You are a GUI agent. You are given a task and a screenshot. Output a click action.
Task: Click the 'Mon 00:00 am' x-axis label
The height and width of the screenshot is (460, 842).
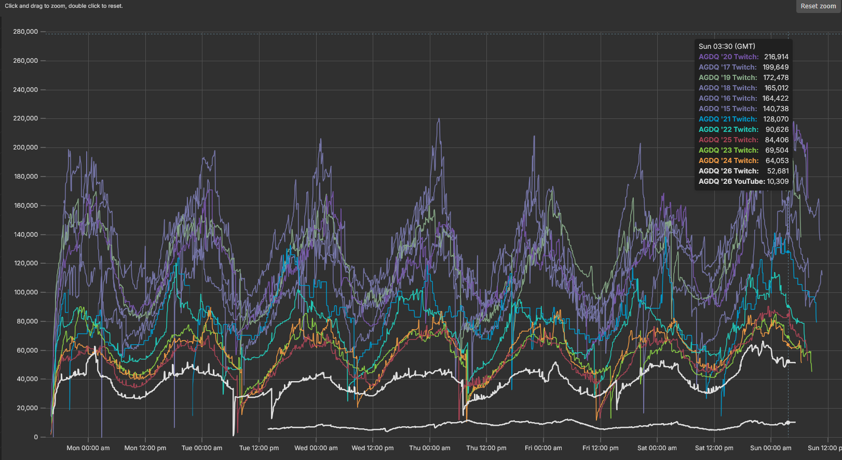[x=88, y=448]
